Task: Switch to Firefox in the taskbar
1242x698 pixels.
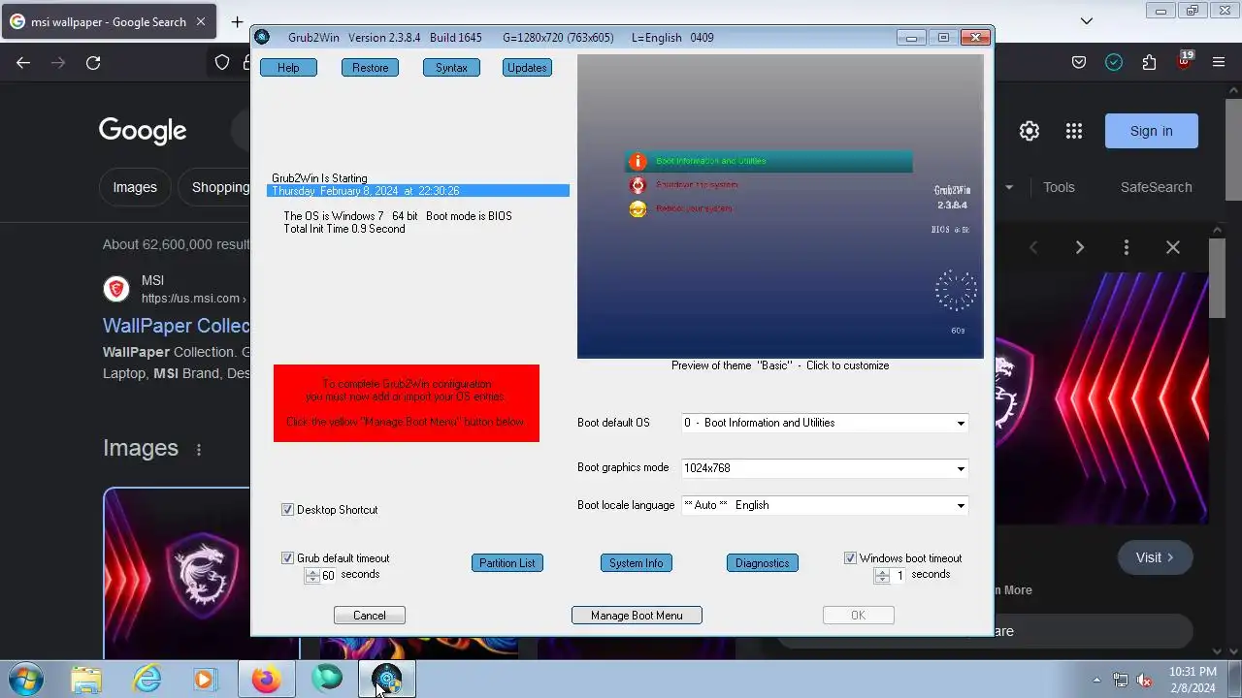Action: click(266, 679)
